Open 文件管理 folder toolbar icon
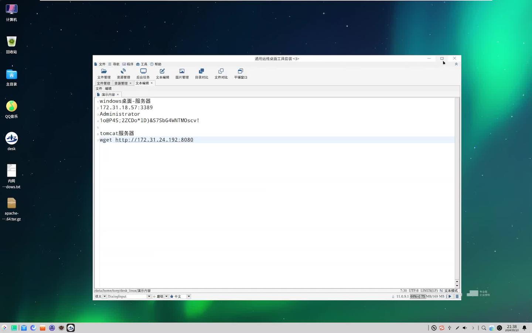The image size is (532, 333). click(x=104, y=73)
